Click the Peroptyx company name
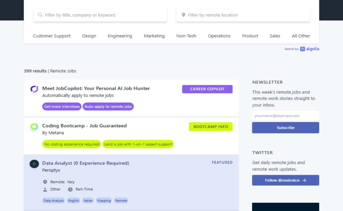343x211 pixels. coord(51,170)
